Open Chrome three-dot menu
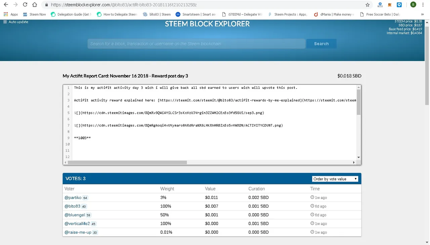 pyautogui.click(x=423, y=5)
